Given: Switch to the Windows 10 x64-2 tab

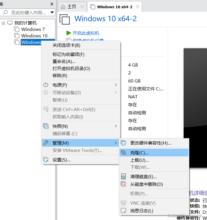Looking at the screenshot, I should [x=115, y=7].
